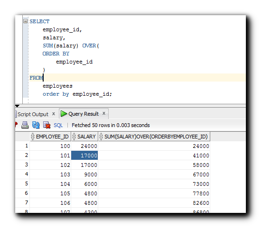Refresh the query results

[36, 125]
